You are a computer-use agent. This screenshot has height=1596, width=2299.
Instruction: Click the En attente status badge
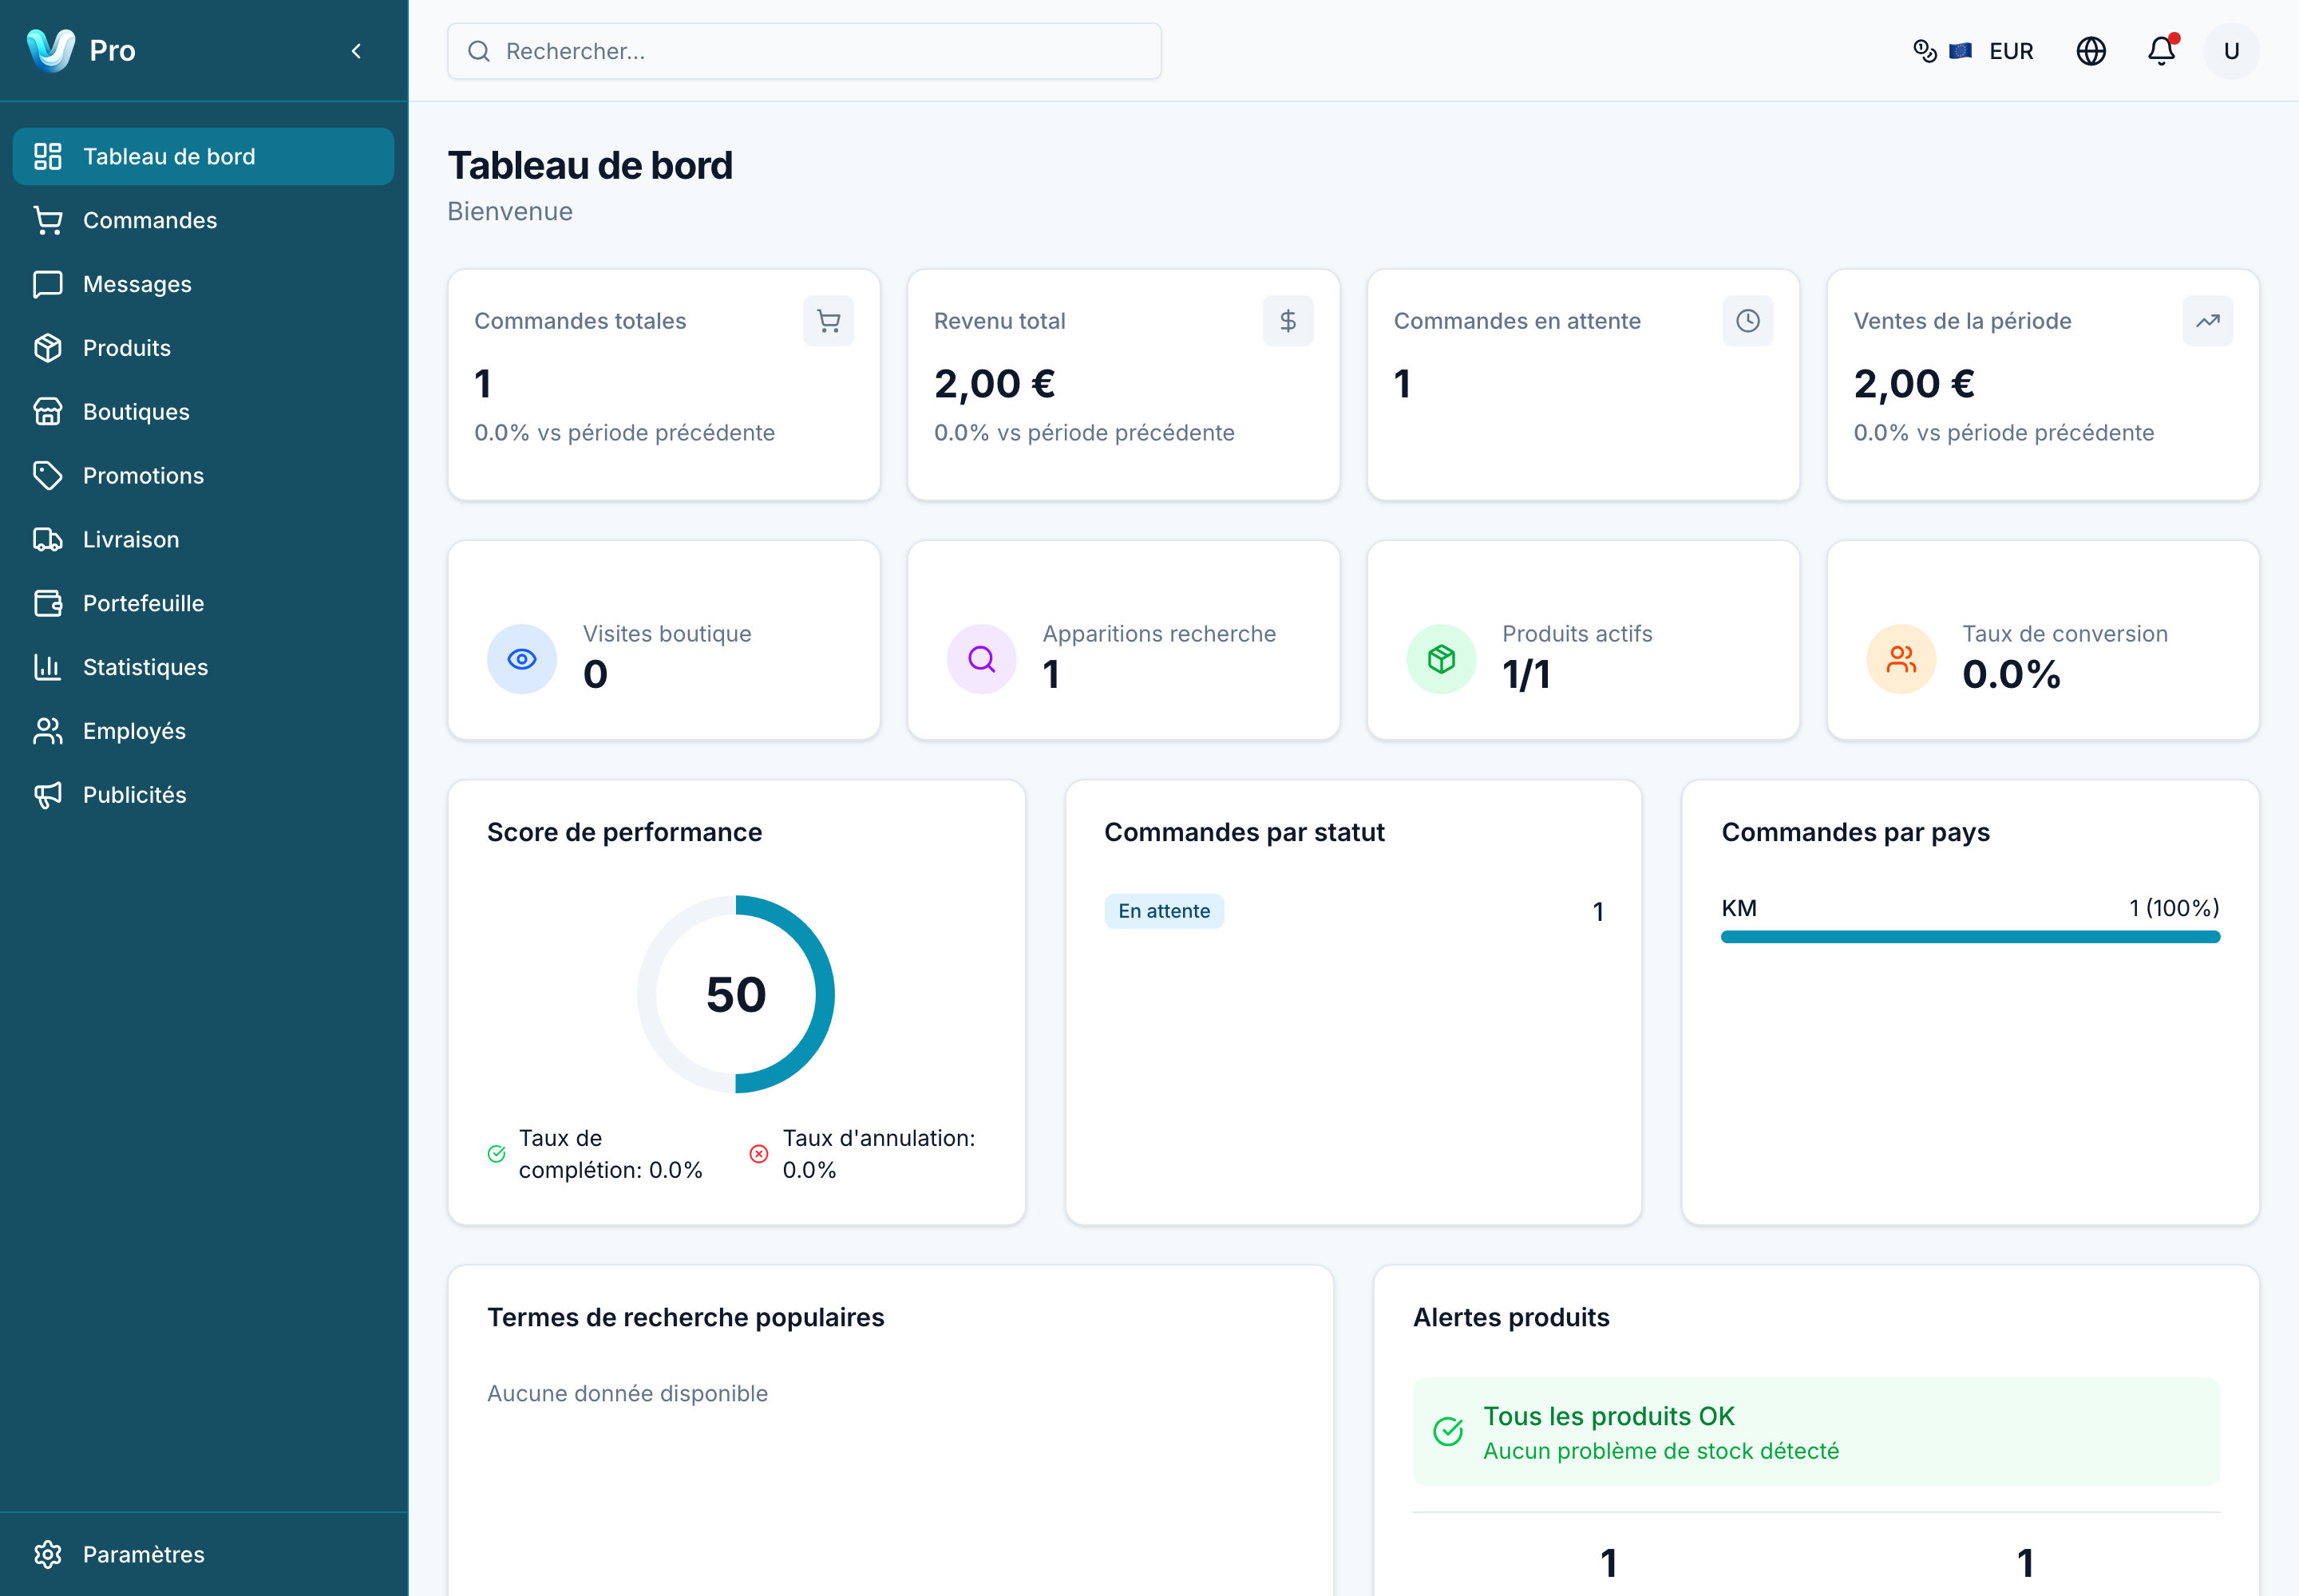1164,911
